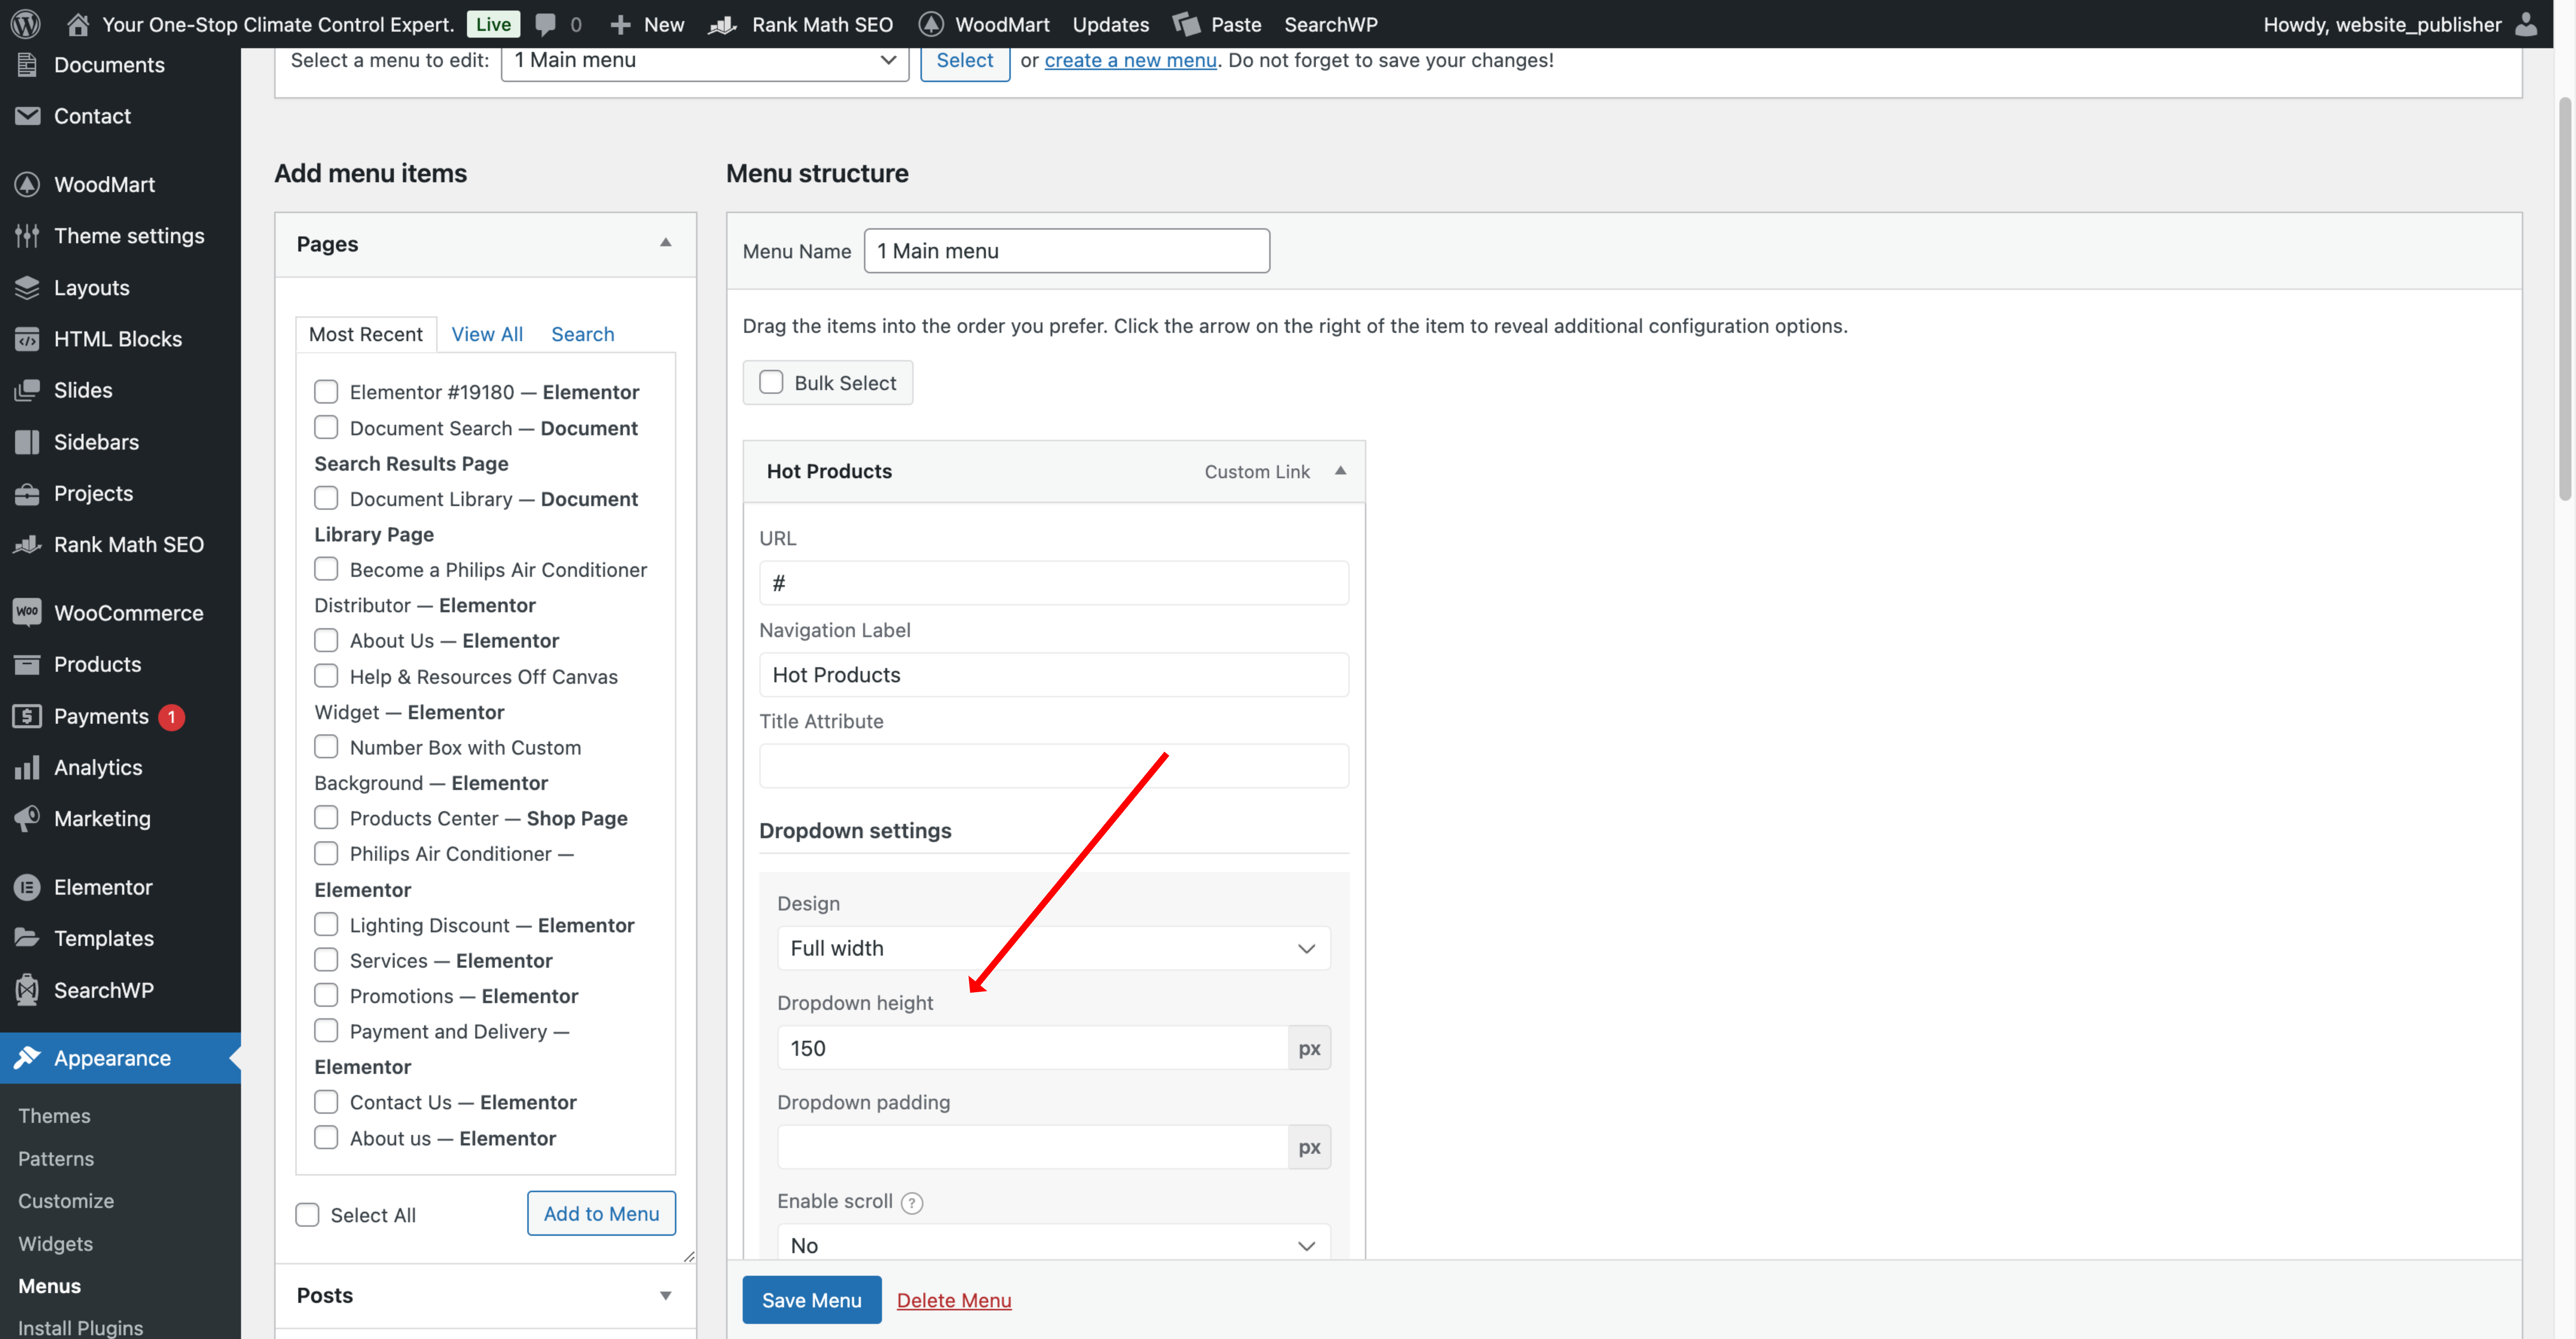Check Document Search page checkbox
The height and width of the screenshot is (1339, 2576).
326,427
